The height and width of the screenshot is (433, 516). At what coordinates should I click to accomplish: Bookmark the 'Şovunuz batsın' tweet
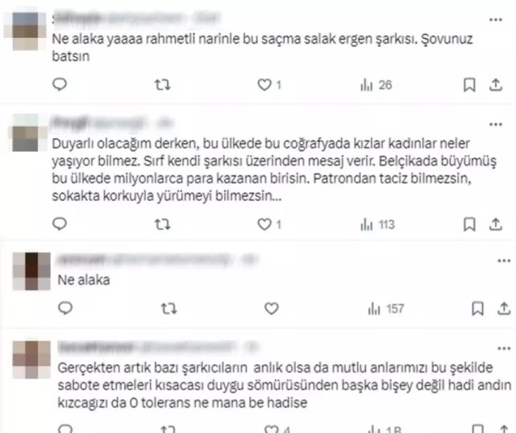[x=469, y=85]
